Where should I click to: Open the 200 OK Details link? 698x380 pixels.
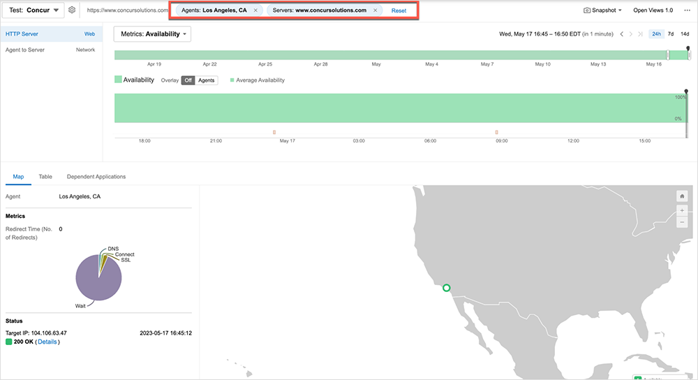coord(47,342)
